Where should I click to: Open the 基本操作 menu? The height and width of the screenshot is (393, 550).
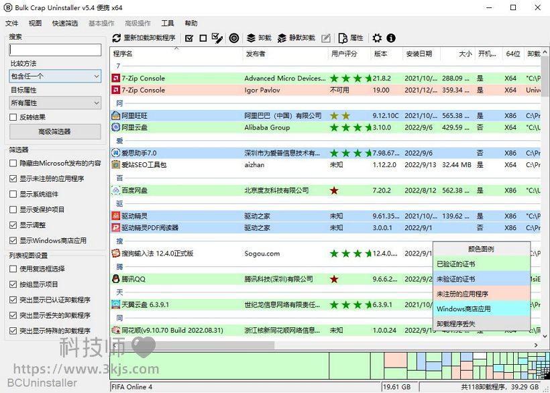pyautogui.click(x=101, y=23)
